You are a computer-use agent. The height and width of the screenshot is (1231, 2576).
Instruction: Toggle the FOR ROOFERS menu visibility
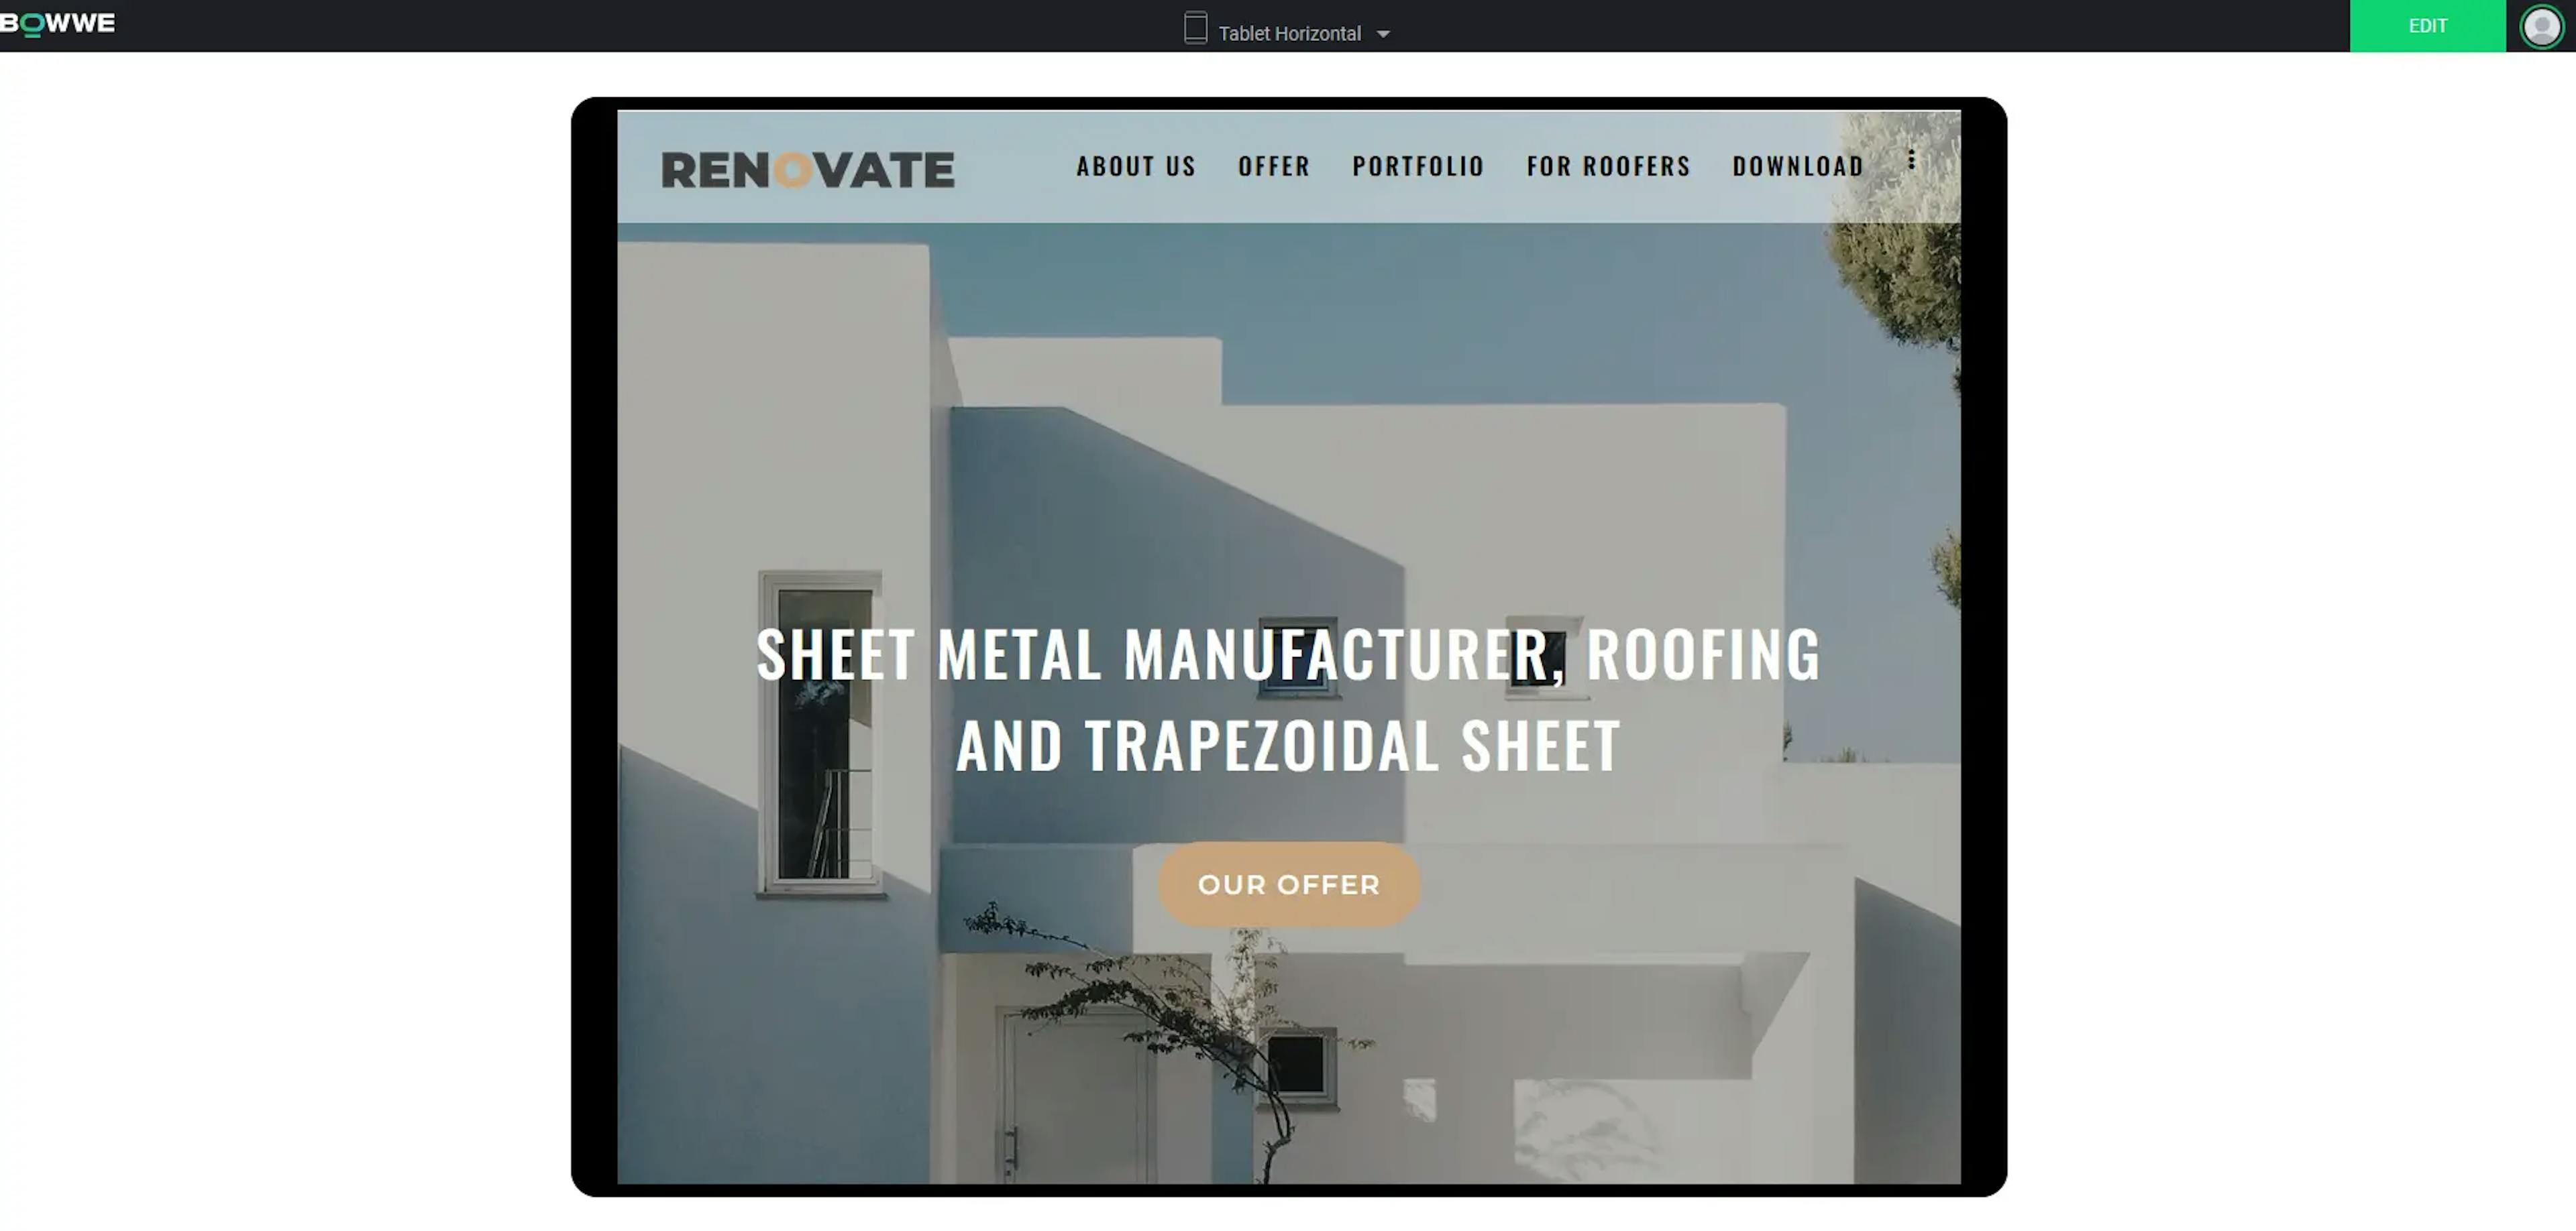[1609, 166]
